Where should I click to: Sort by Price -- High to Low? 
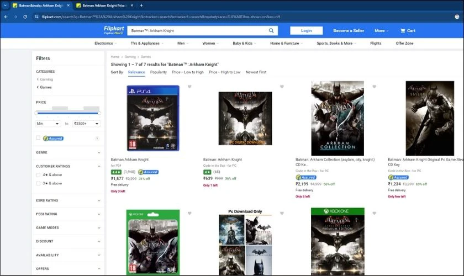click(x=225, y=72)
